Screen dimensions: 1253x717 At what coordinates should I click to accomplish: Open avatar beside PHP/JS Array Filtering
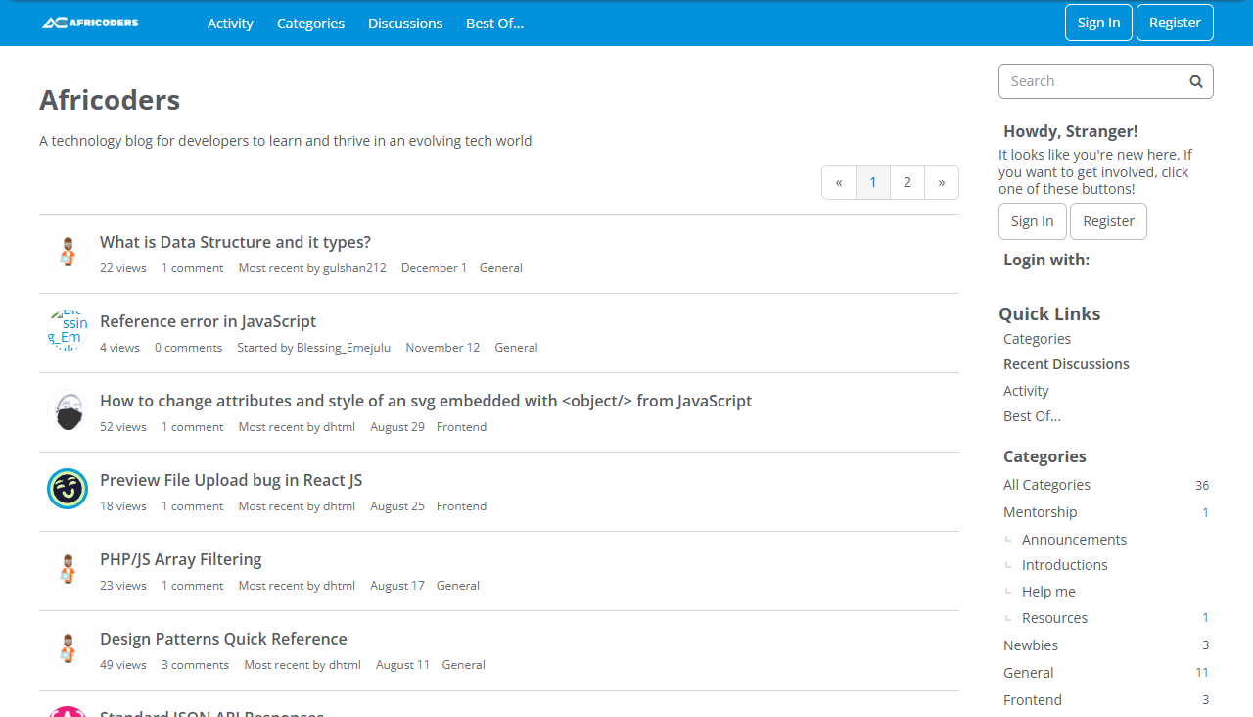click(68, 569)
